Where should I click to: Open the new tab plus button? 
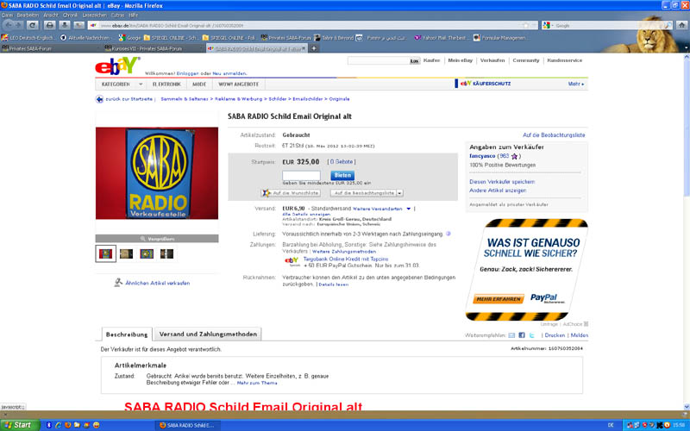coord(314,48)
